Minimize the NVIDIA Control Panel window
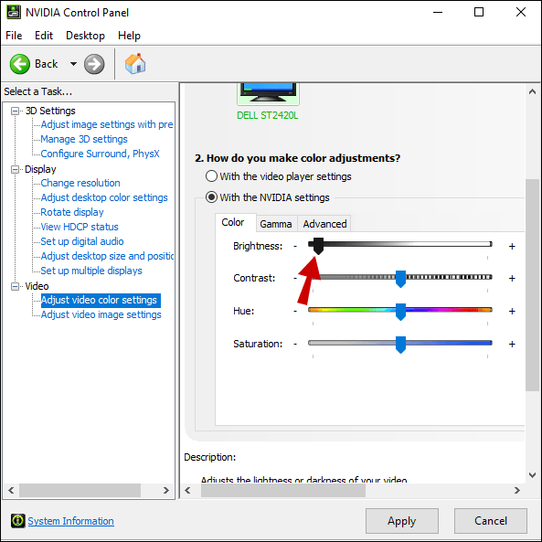This screenshot has width=542, height=542. click(438, 13)
